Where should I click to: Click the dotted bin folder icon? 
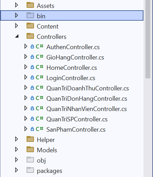click(30, 15)
